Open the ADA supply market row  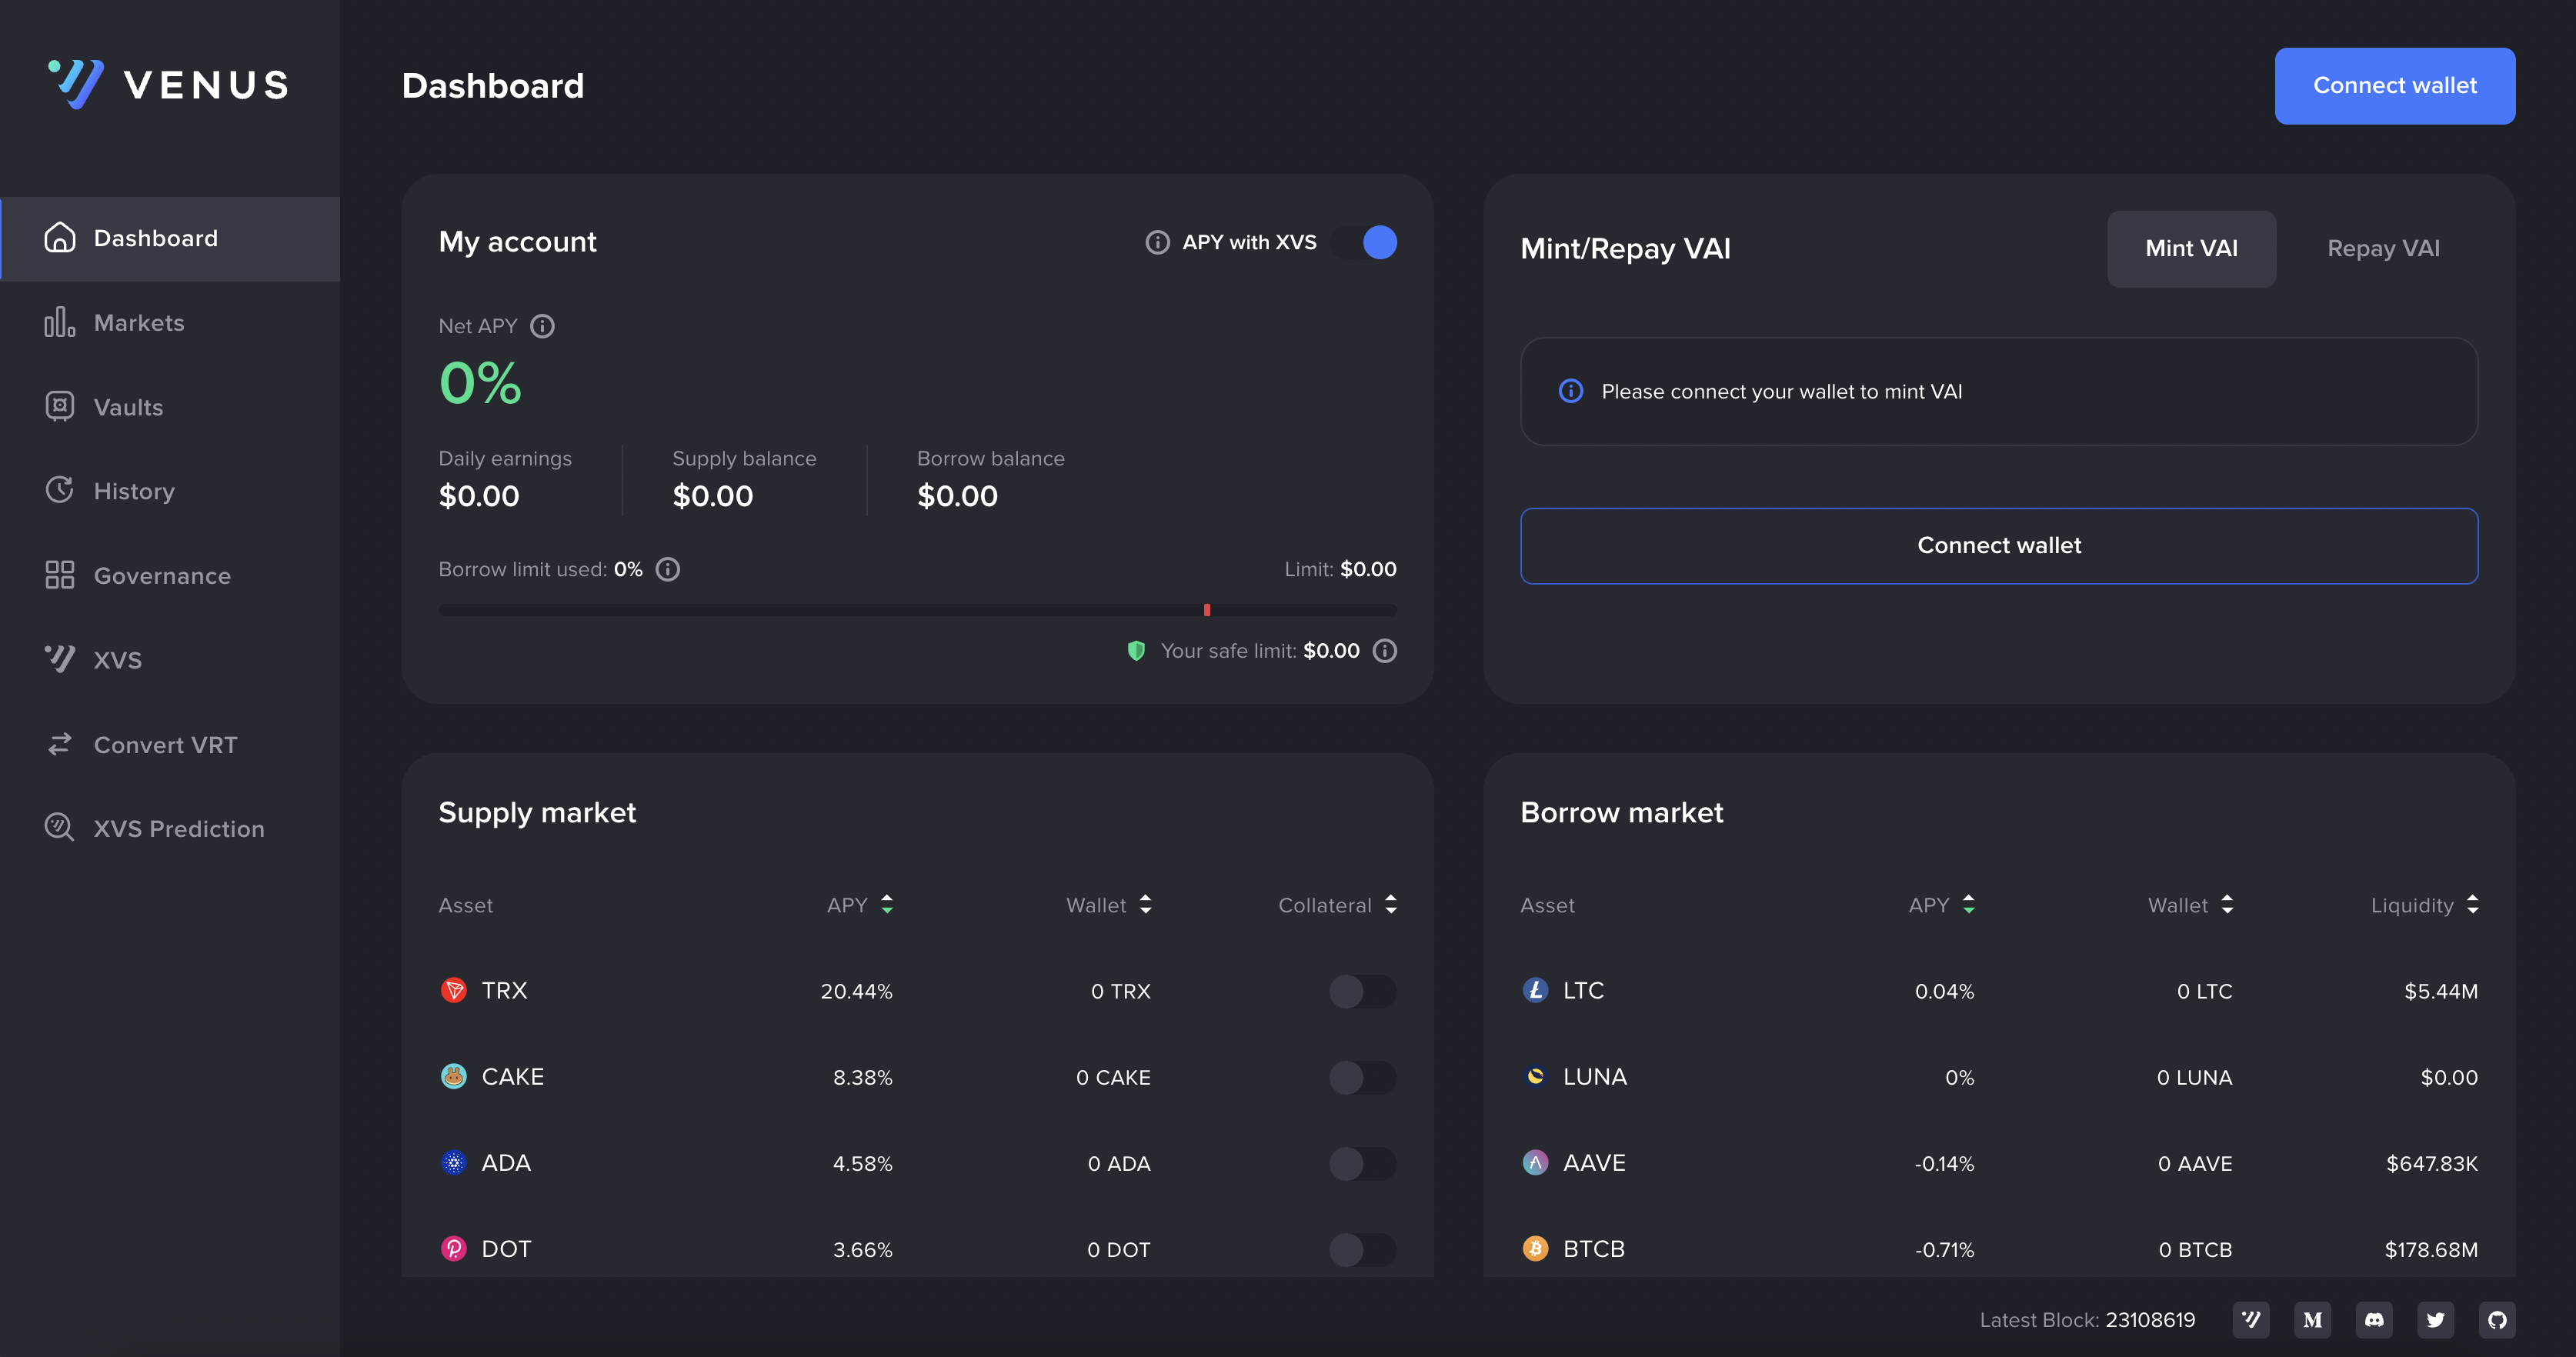(x=917, y=1163)
